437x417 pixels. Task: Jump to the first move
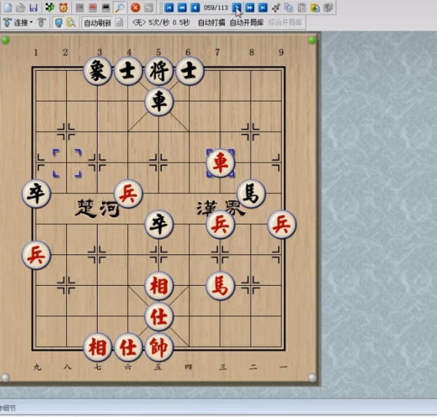point(169,7)
